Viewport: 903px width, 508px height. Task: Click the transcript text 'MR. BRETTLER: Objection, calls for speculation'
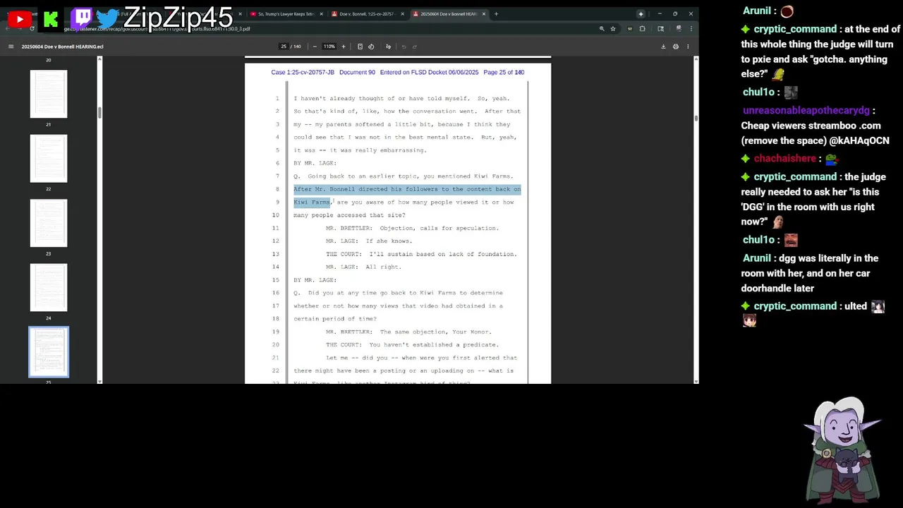[x=412, y=228]
